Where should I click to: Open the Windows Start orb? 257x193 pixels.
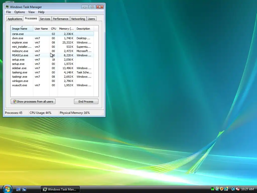click(7, 189)
